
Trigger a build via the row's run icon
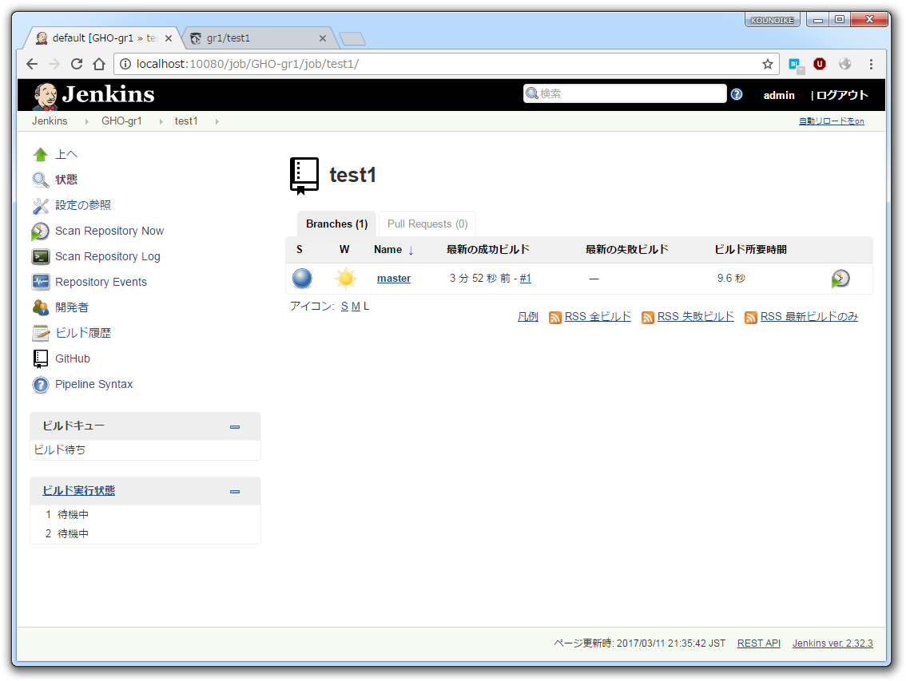tap(840, 278)
